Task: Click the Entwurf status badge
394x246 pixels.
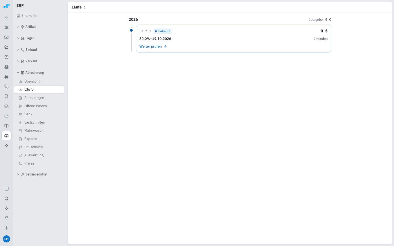Action: pyautogui.click(x=163, y=31)
